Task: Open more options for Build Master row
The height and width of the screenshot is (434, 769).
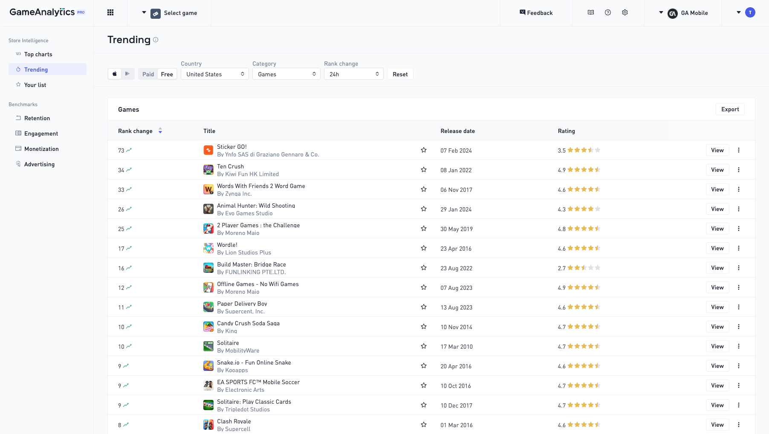Action: click(x=739, y=268)
